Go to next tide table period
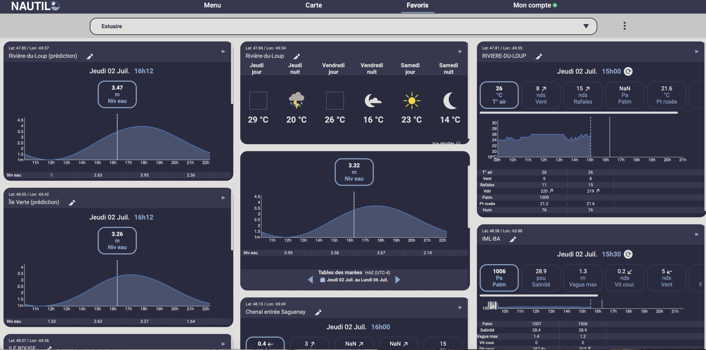The width and height of the screenshot is (706, 350). click(x=398, y=280)
